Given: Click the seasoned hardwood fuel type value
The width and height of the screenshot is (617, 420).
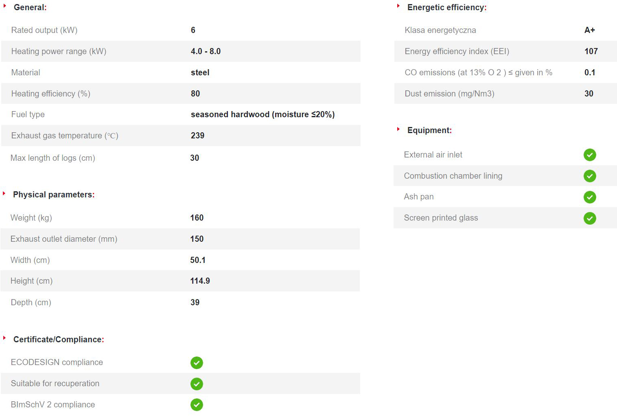Looking at the screenshot, I should 263,114.
